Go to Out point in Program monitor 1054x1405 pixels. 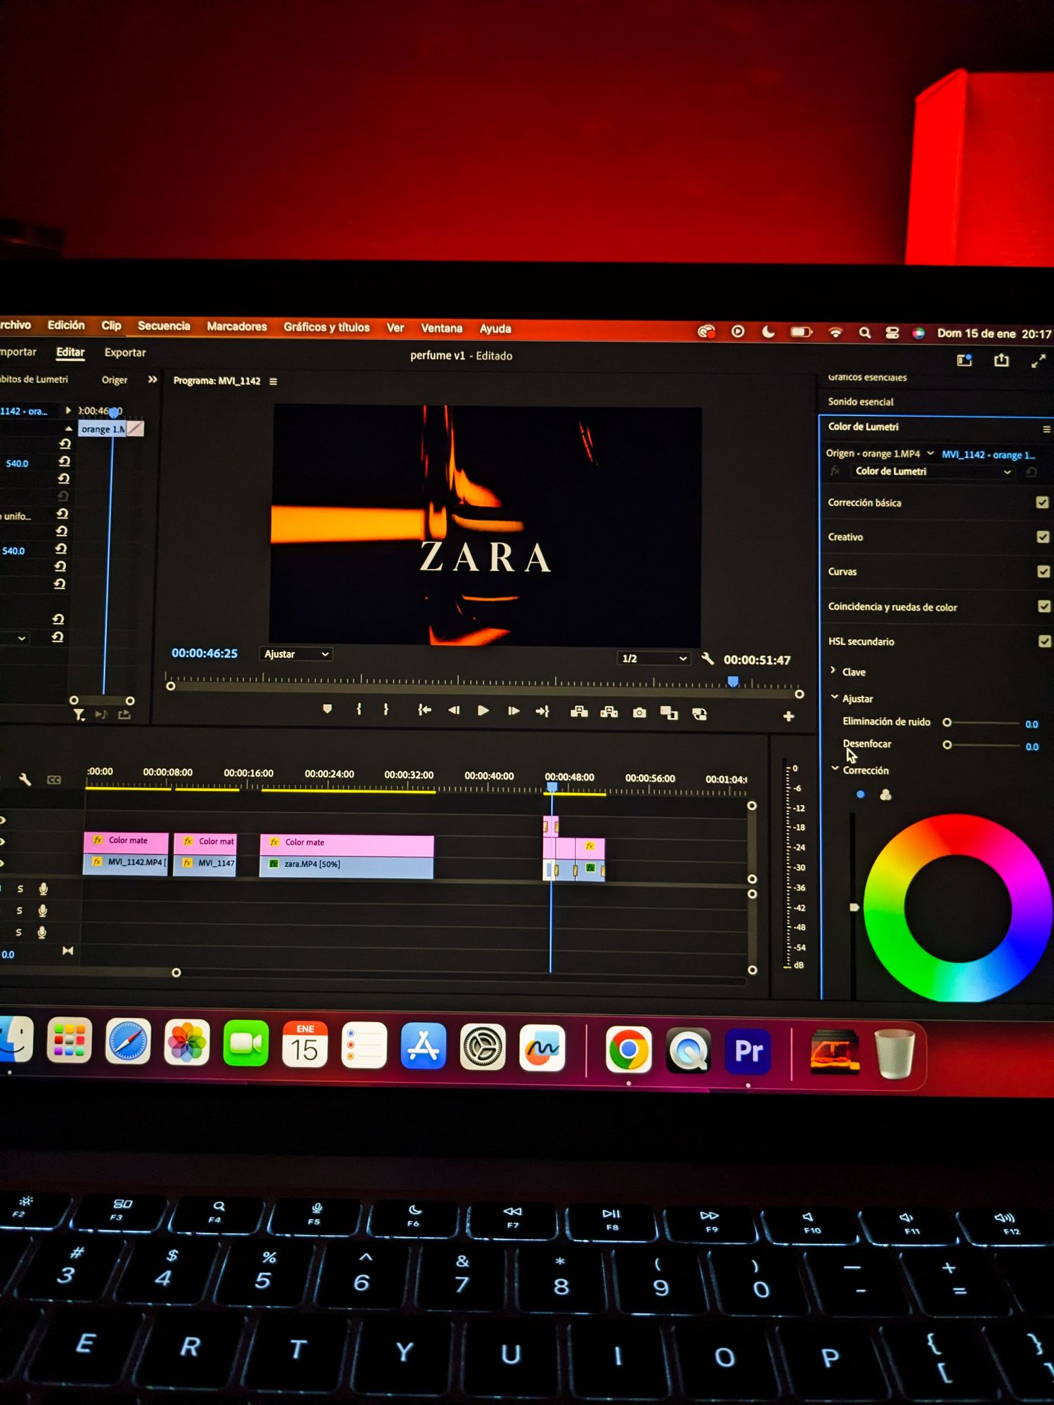click(x=542, y=712)
